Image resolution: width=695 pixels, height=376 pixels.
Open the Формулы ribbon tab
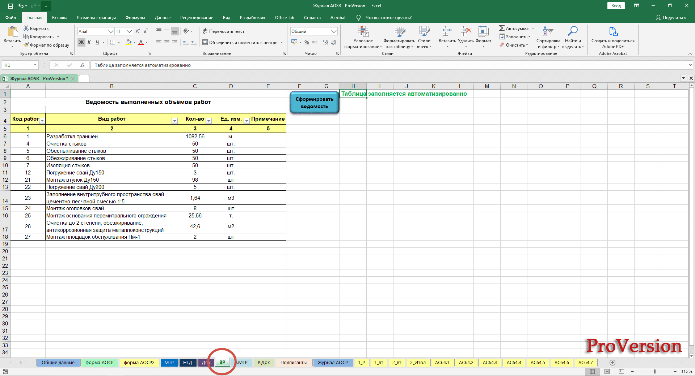pyautogui.click(x=135, y=18)
